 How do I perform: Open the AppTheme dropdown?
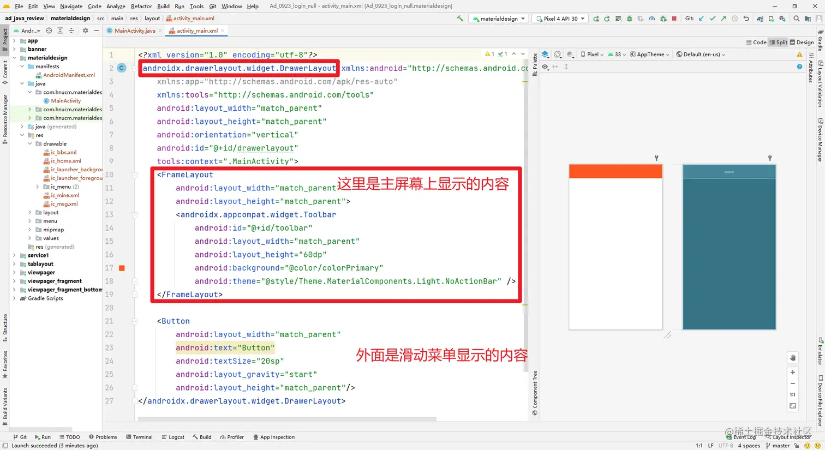[x=649, y=55]
